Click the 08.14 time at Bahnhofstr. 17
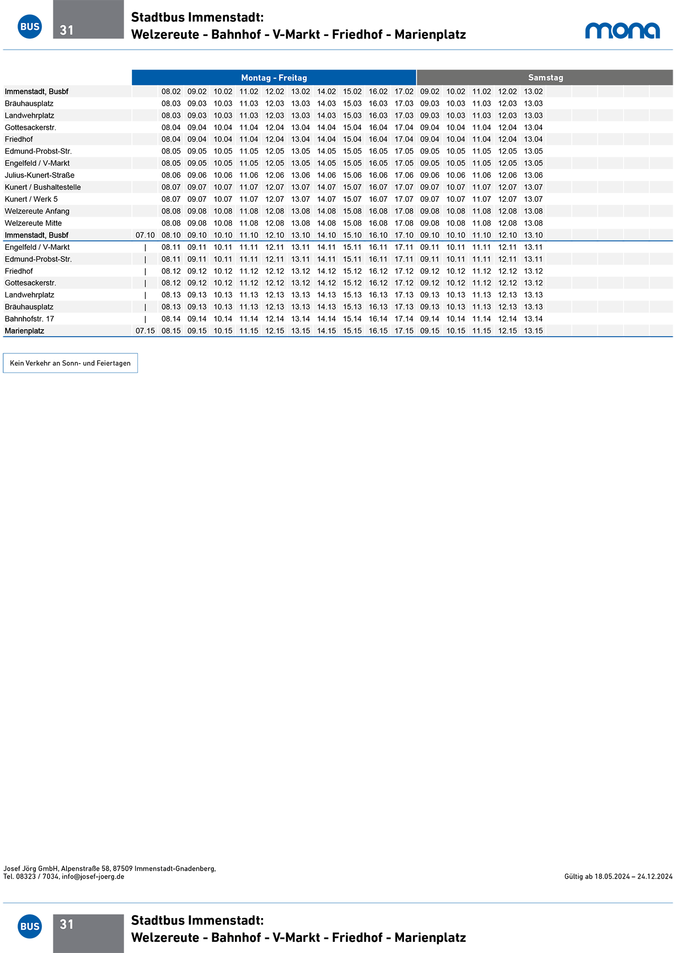Image resolution: width=676 pixels, height=953 pixels. pos(171,319)
